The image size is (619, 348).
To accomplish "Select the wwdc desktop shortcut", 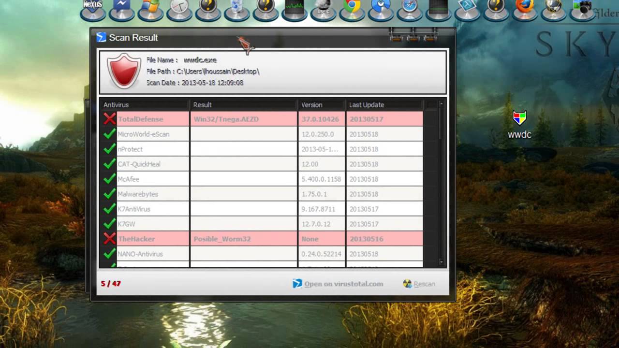I will tap(519, 125).
